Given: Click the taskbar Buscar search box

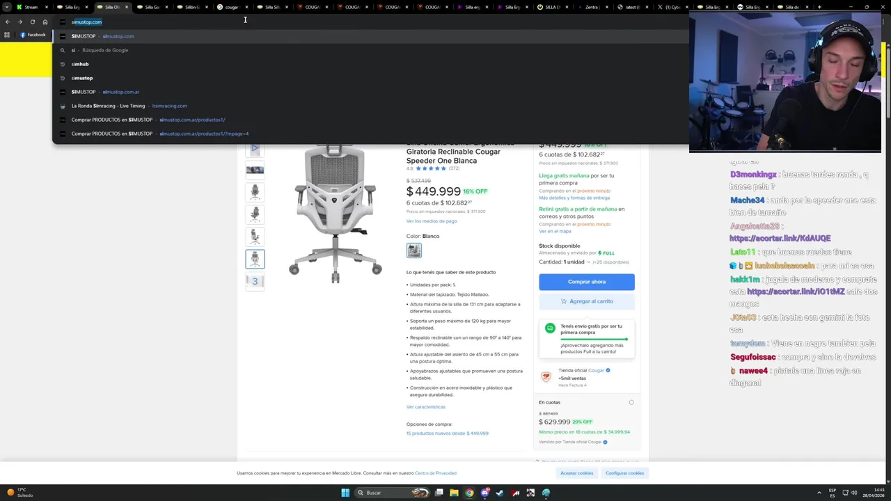Looking at the screenshot, I should (391, 493).
